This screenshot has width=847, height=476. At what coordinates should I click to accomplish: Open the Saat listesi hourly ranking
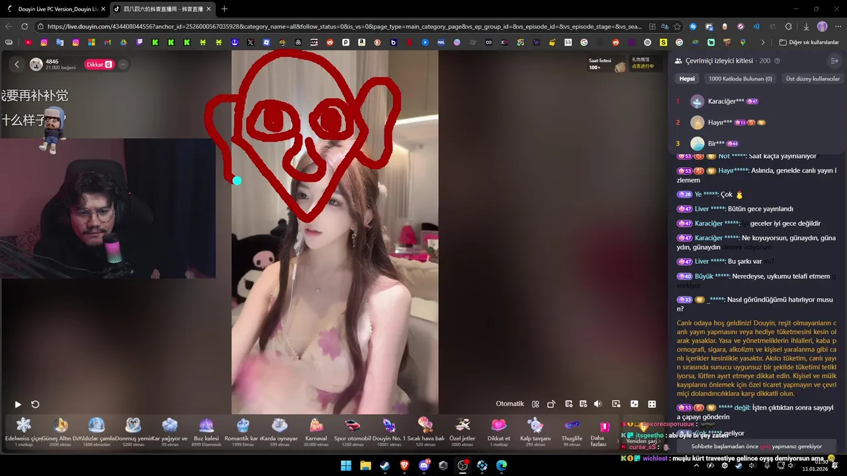[x=607, y=63]
